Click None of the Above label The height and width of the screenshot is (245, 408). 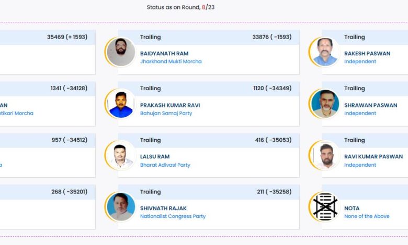[367, 216]
